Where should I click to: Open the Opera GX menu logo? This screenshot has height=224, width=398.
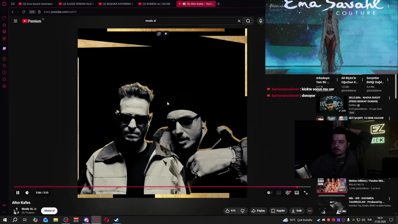click(4, 4)
